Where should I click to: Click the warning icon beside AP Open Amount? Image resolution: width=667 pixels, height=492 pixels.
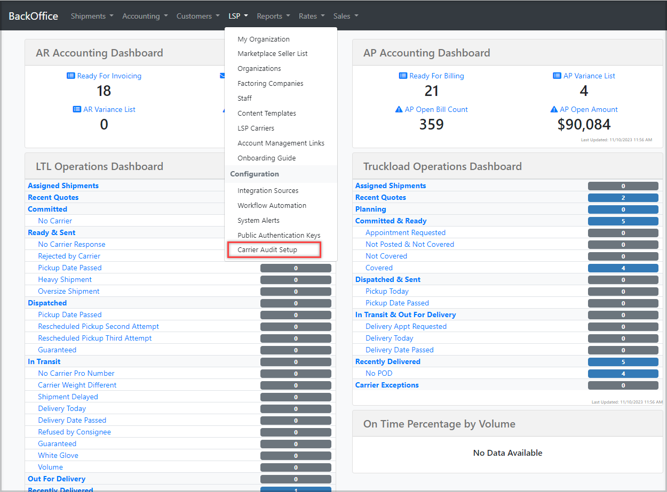click(554, 109)
